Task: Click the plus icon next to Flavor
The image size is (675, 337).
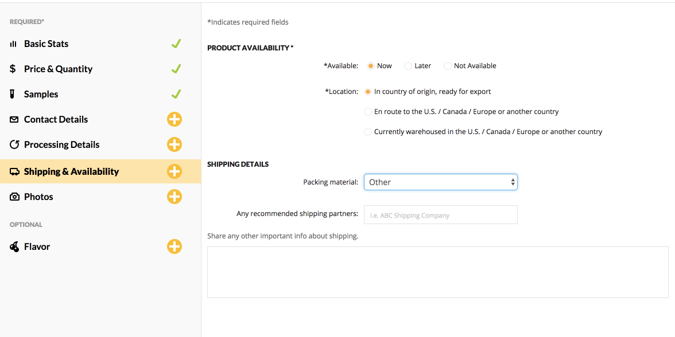Action: [174, 246]
